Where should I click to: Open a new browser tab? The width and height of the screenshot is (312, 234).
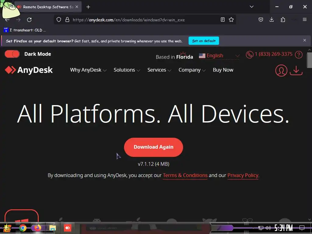[x=88, y=7]
